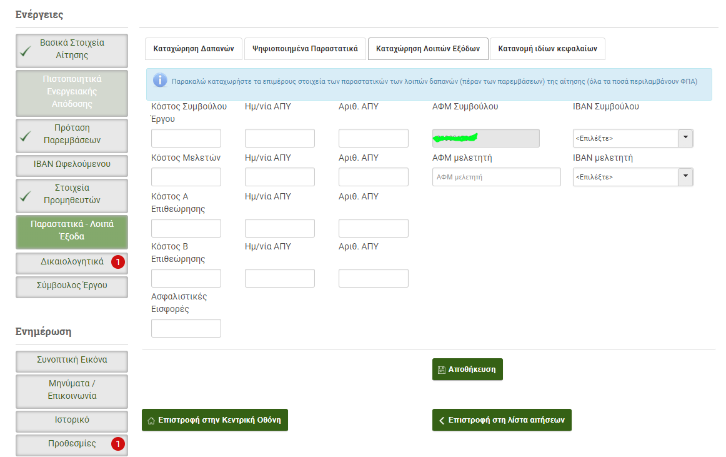Screen dimensions: 726x457
Task: Open Στοιχεία Προμηθευτών sidebar item
Action: click(72, 194)
